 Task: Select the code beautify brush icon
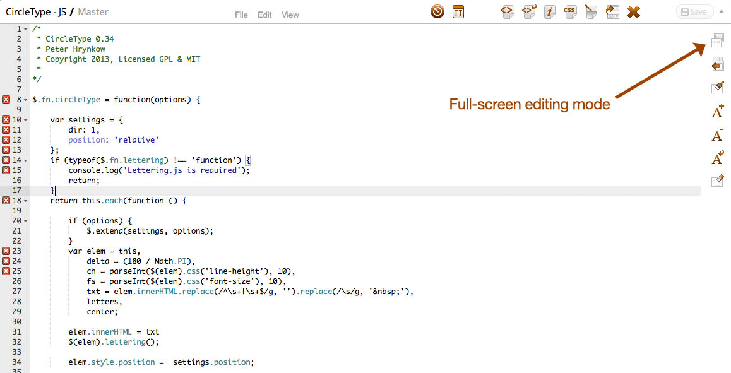717,87
